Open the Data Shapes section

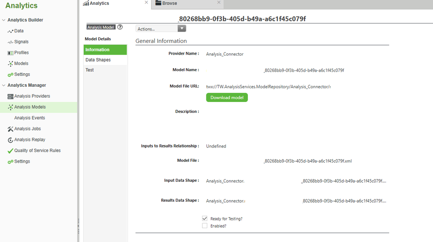coord(105,60)
